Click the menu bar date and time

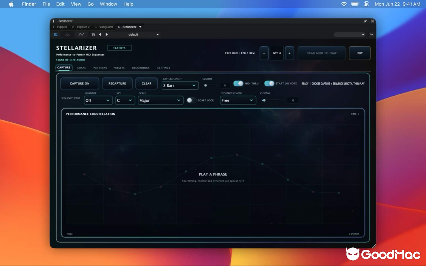397,4
